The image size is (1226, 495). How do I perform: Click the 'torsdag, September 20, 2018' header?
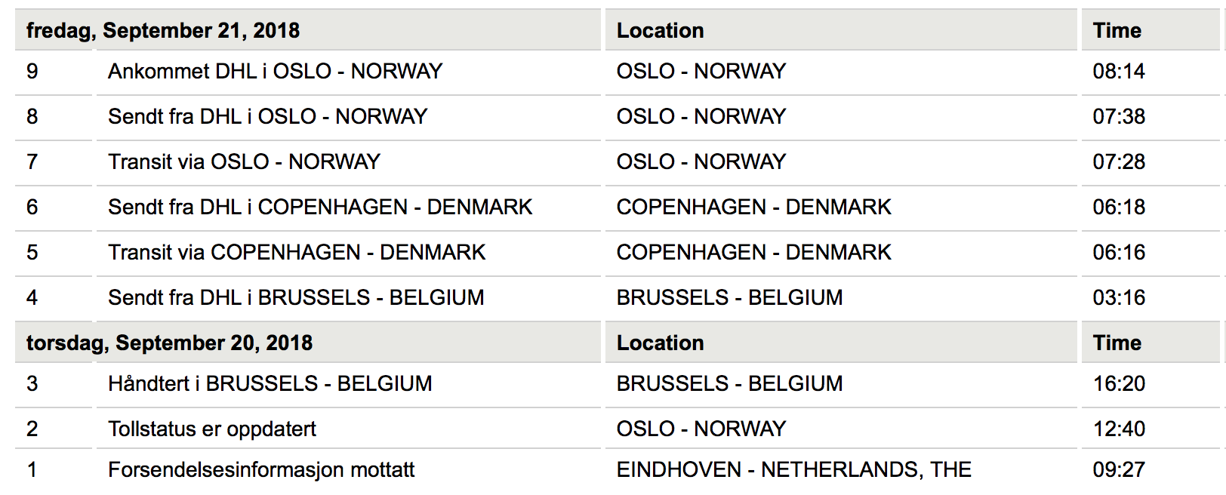169,343
